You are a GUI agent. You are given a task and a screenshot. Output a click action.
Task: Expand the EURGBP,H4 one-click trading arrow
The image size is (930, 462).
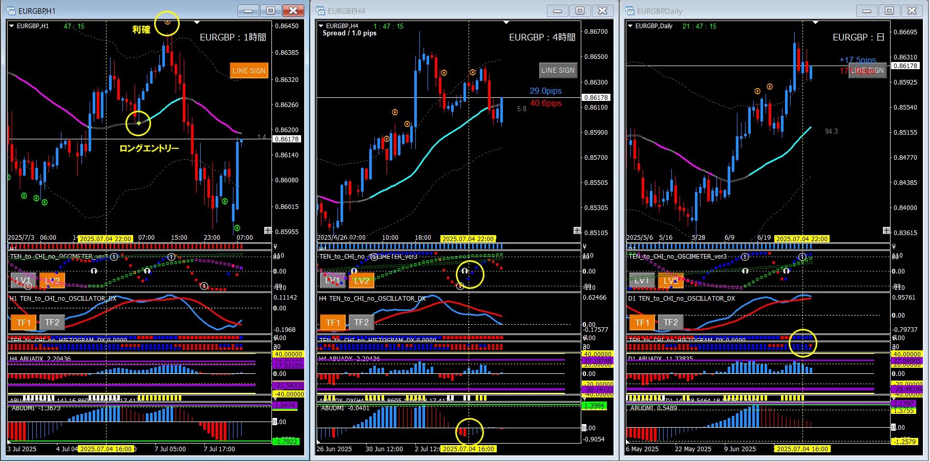click(321, 26)
